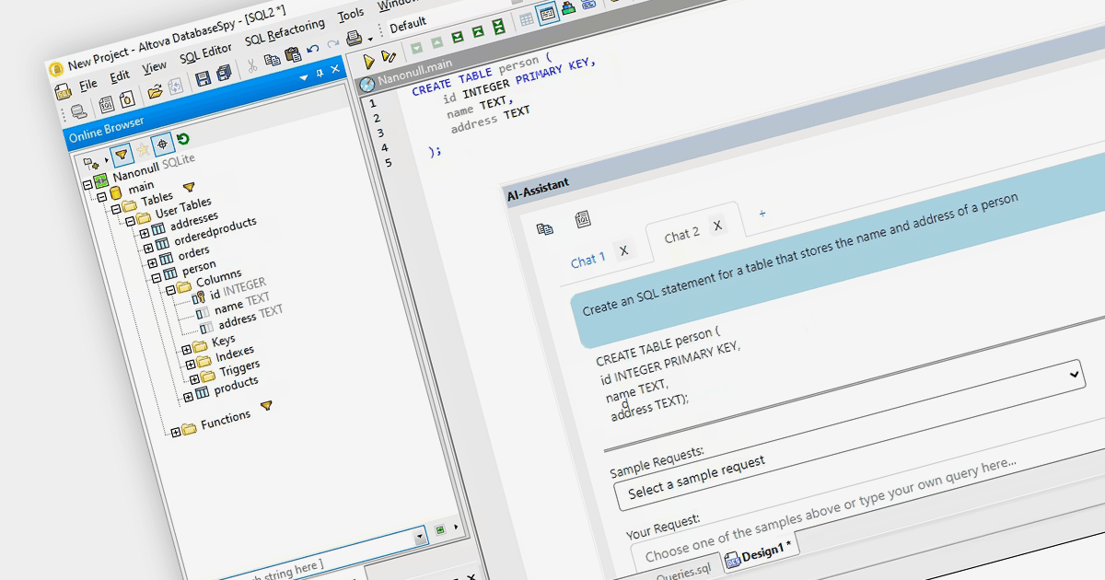Viewport: 1105px width, 580px height.
Task: Open the View menu
Action: (154, 66)
